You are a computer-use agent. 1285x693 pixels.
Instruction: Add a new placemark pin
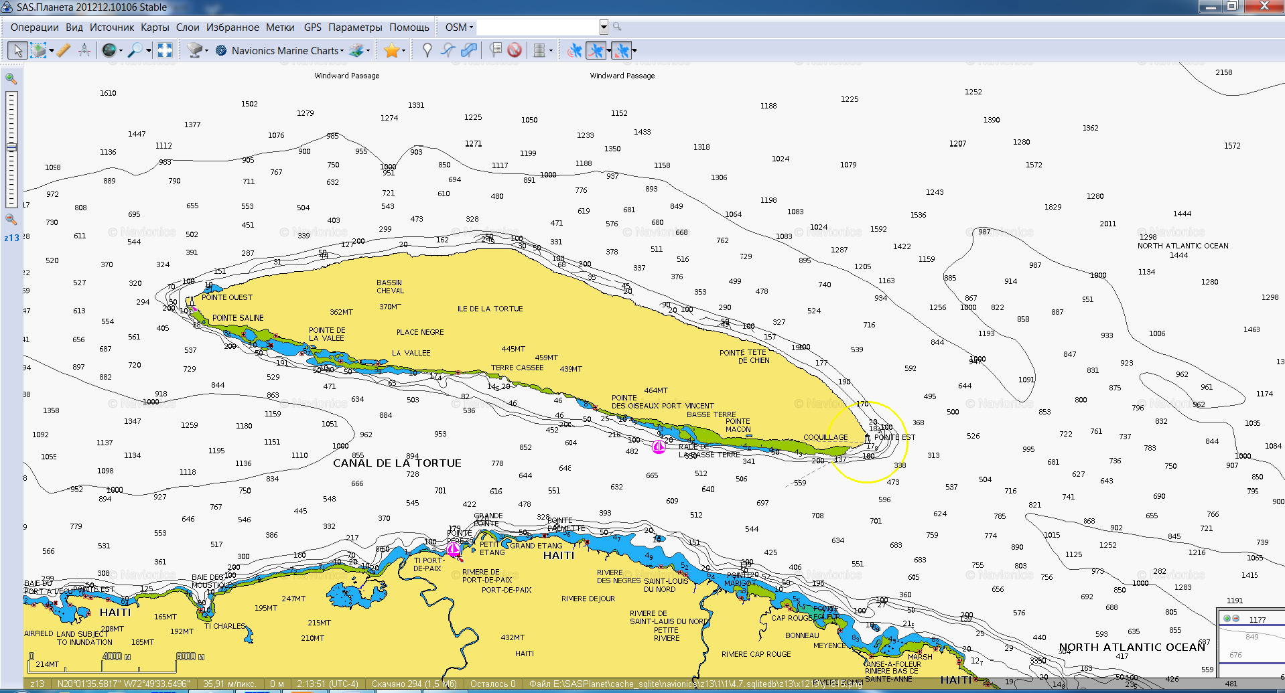tap(427, 50)
